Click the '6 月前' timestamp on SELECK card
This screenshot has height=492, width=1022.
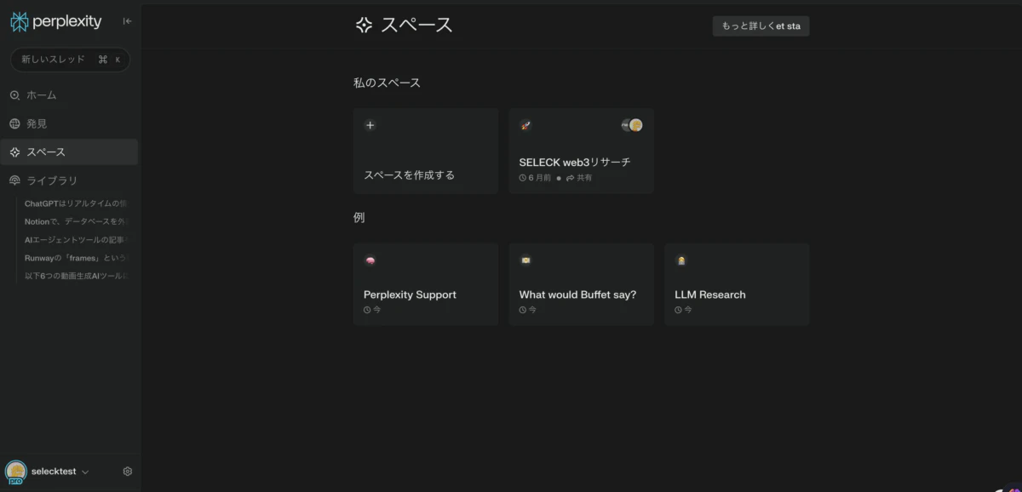coord(535,178)
